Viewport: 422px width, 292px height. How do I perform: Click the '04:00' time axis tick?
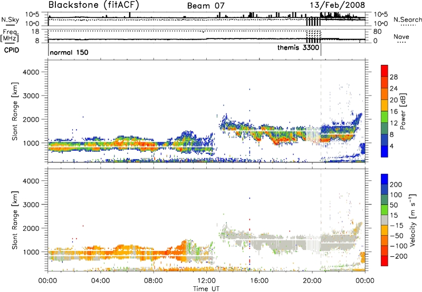100,281
